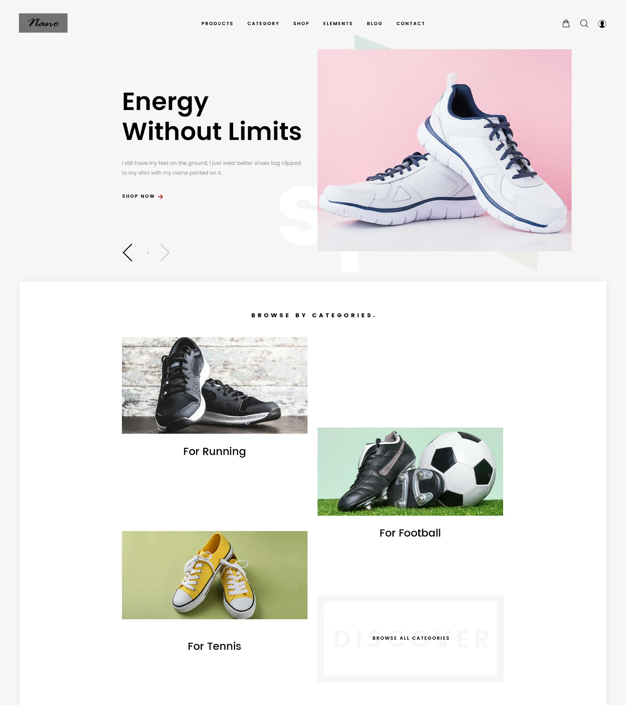Open the Contact page

click(x=410, y=23)
